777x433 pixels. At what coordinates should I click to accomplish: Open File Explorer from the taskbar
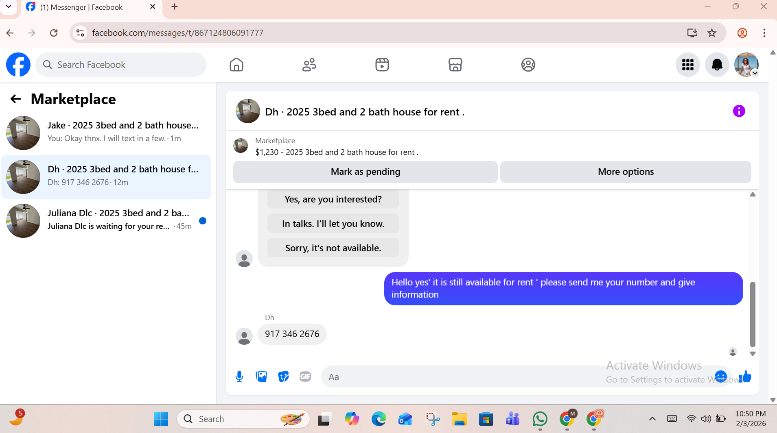tap(460, 419)
